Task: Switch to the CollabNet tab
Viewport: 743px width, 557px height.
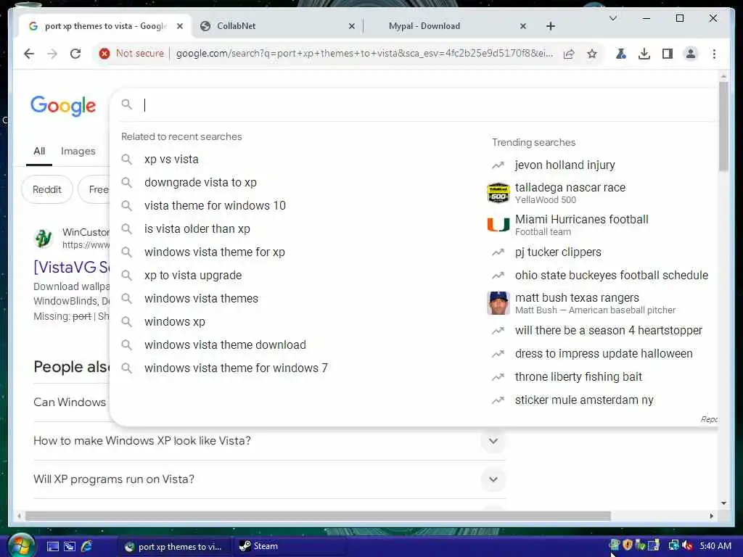Action: tap(277, 26)
